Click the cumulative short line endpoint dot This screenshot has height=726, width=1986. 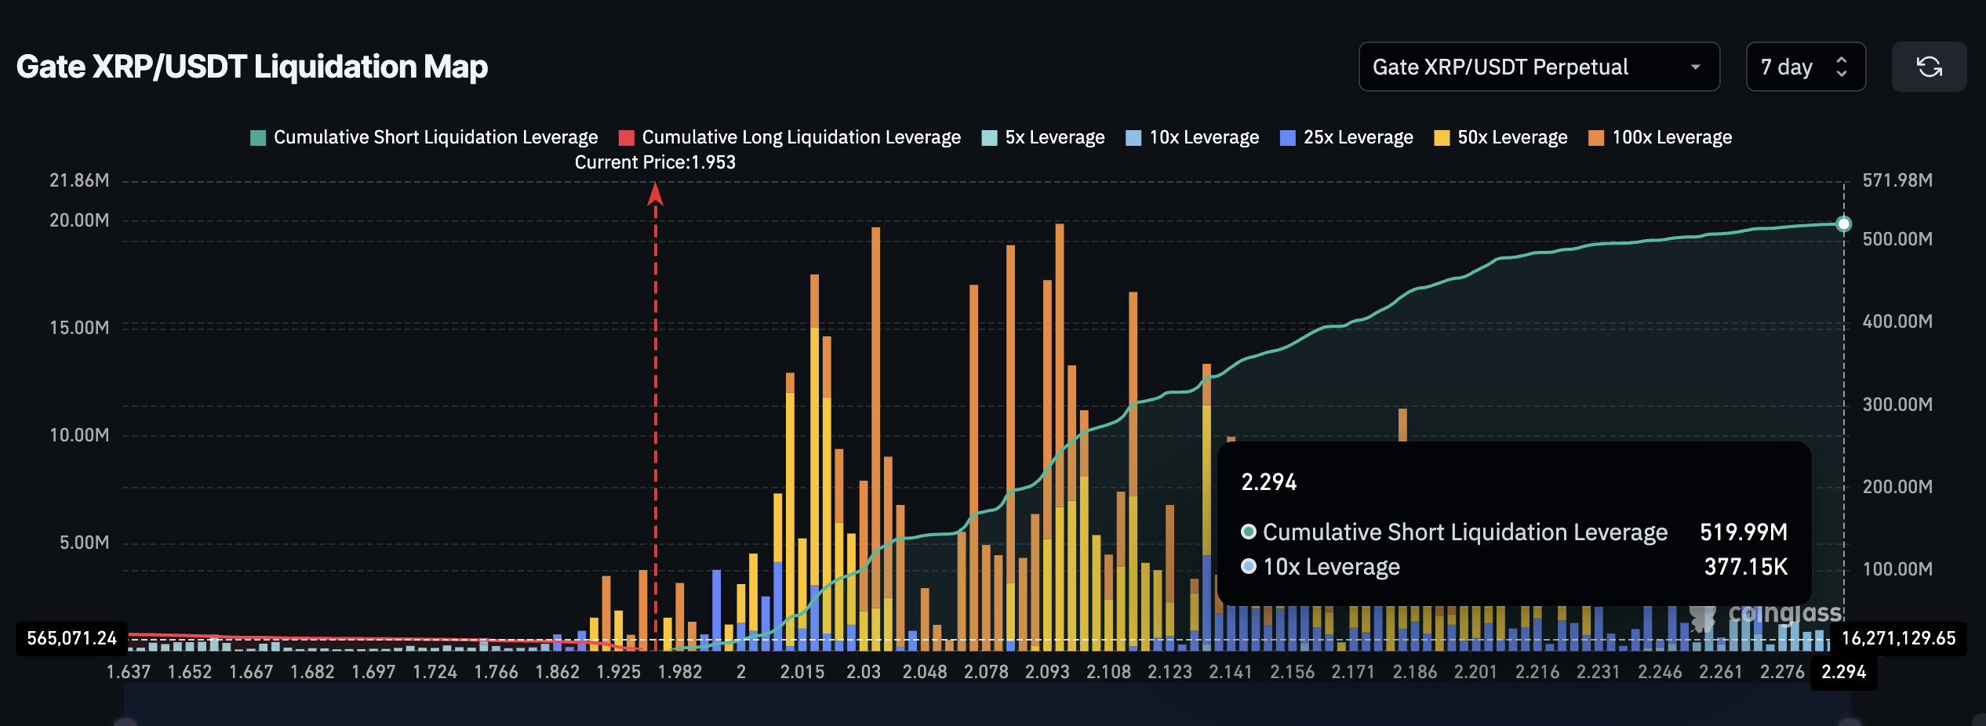click(x=1844, y=224)
